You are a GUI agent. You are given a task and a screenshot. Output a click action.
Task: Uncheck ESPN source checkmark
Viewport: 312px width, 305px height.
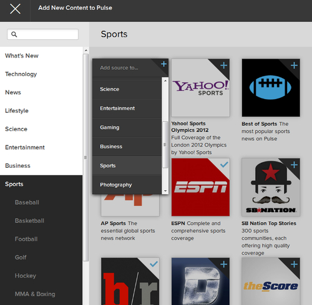click(x=224, y=165)
